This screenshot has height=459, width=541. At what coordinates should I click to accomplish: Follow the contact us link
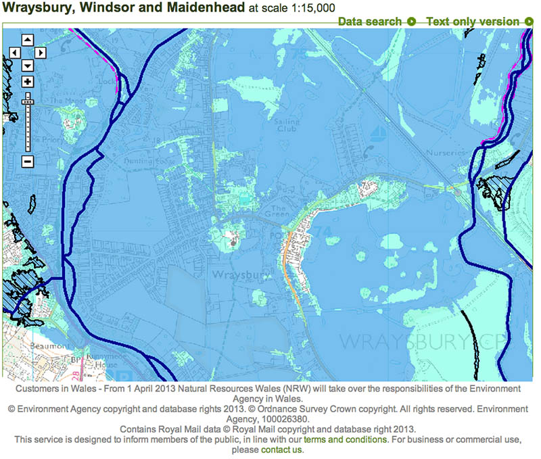click(281, 449)
